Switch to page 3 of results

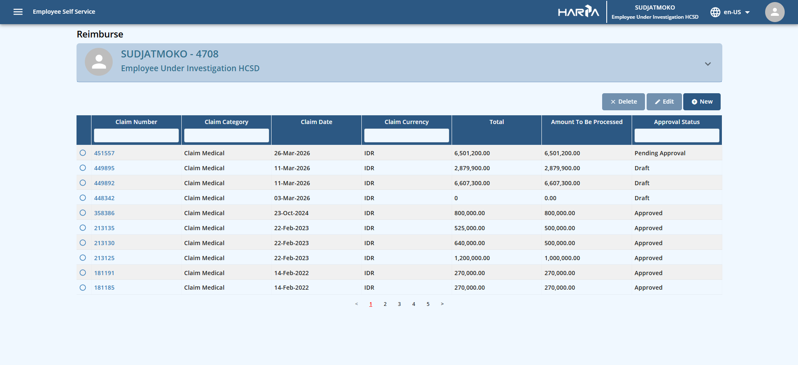(x=399, y=304)
